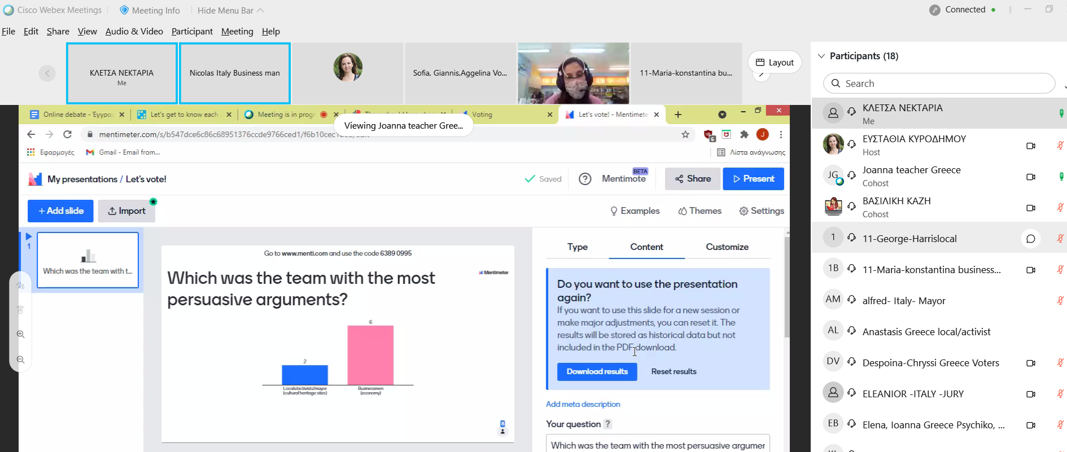This screenshot has height=452, width=1067.
Task: Click the Add meta description link
Action: (583, 404)
